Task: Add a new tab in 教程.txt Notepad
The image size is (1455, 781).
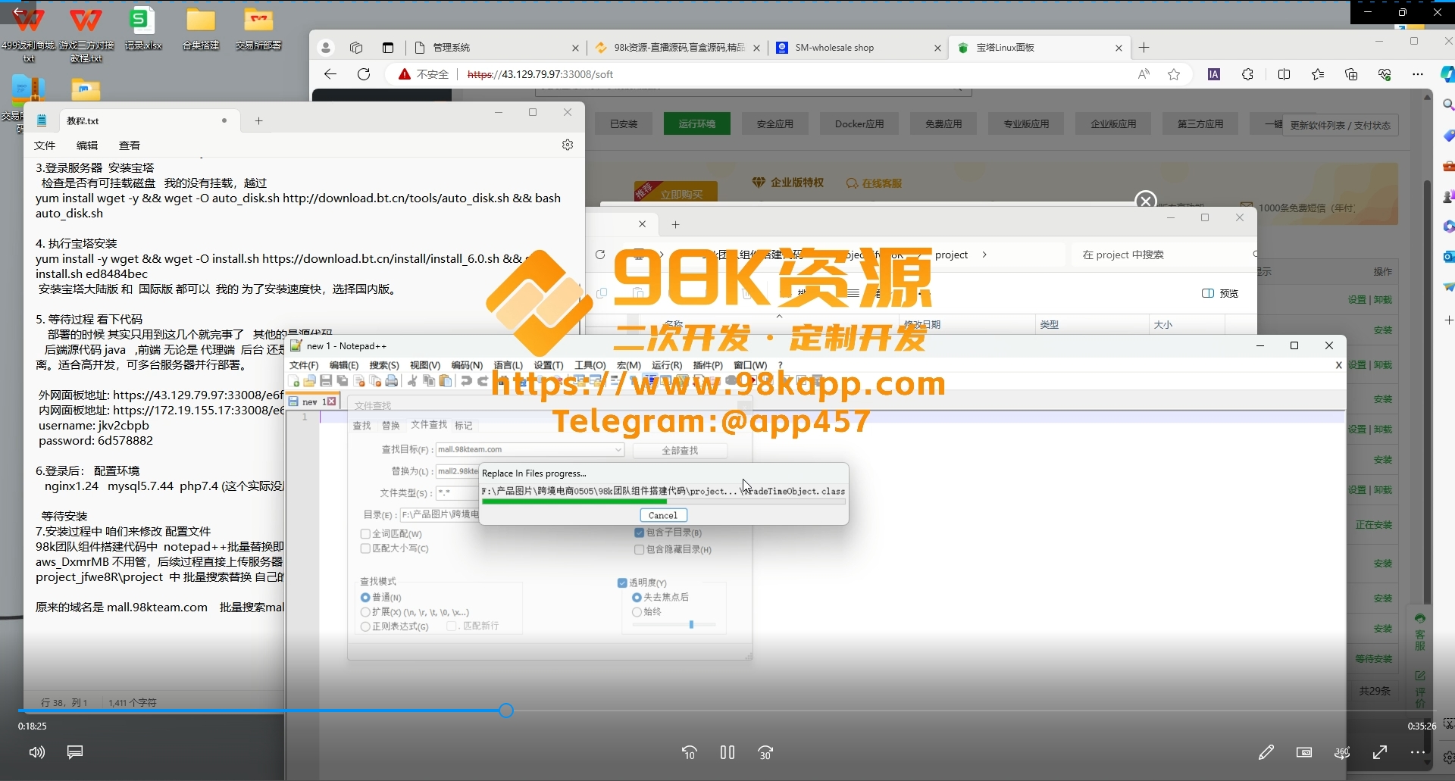Action: [x=258, y=120]
